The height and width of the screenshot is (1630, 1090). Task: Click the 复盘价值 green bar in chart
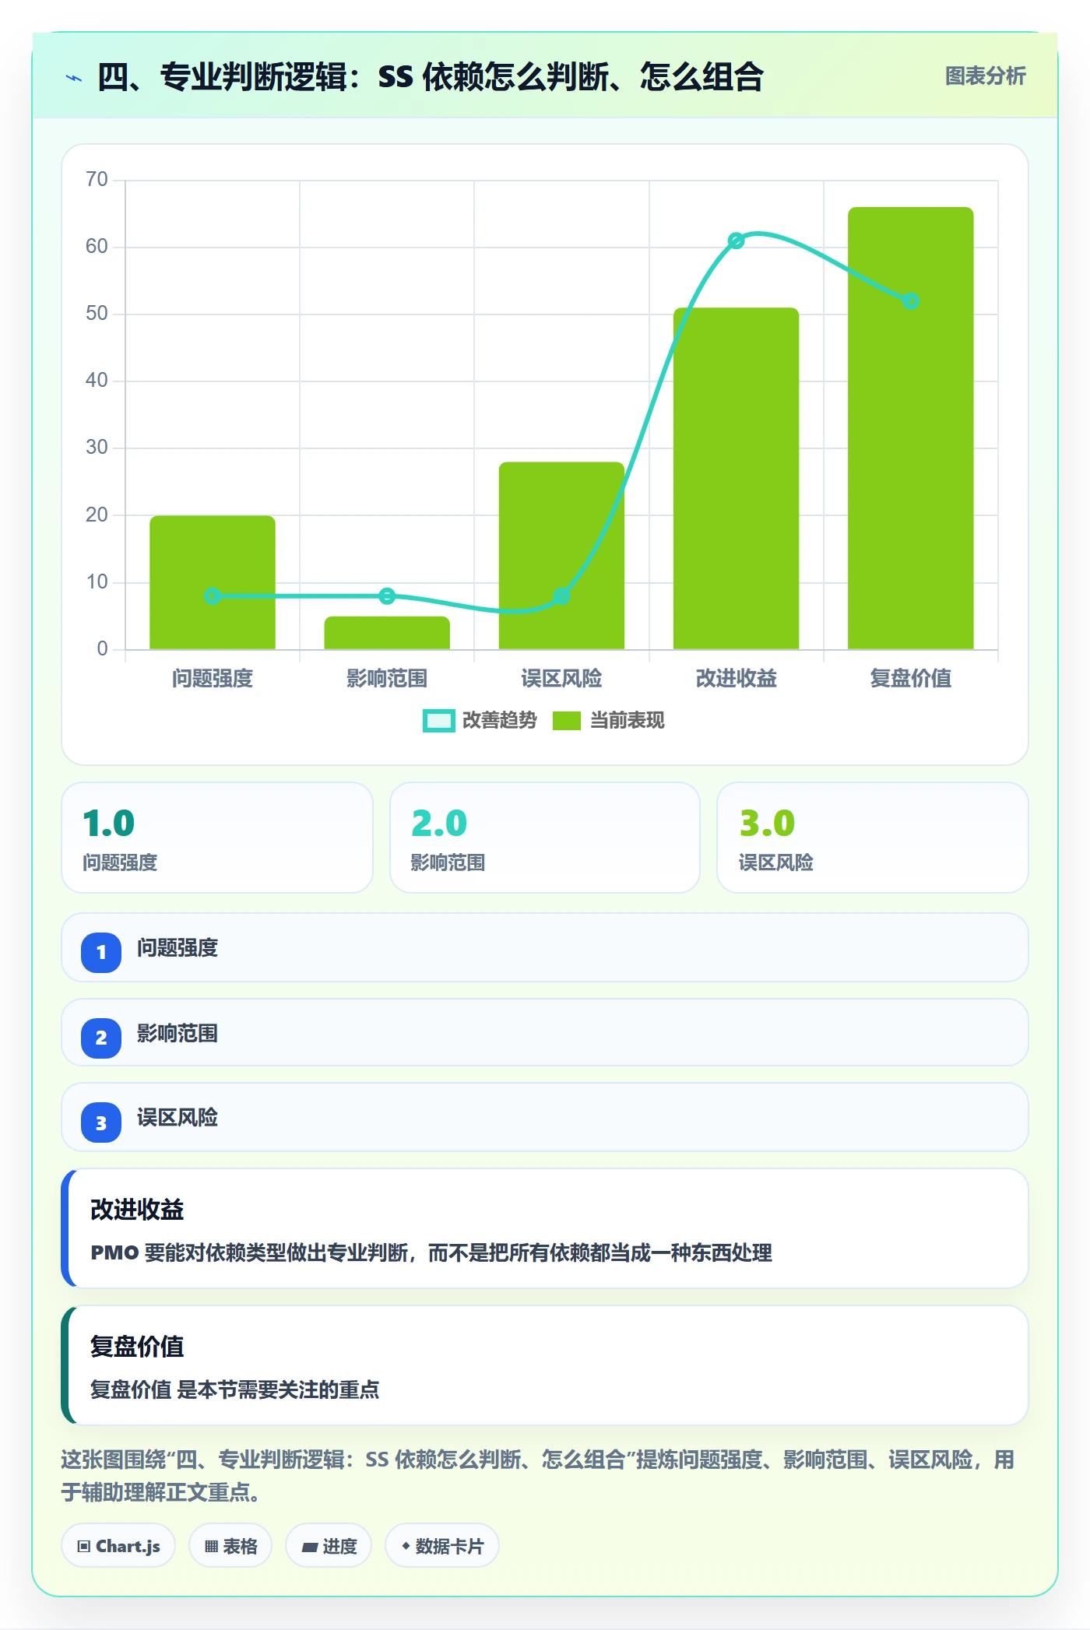(x=911, y=428)
